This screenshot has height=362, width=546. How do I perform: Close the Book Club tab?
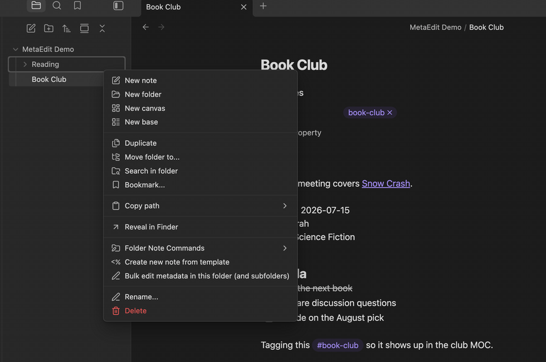pyautogui.click(x=244, y=7)
